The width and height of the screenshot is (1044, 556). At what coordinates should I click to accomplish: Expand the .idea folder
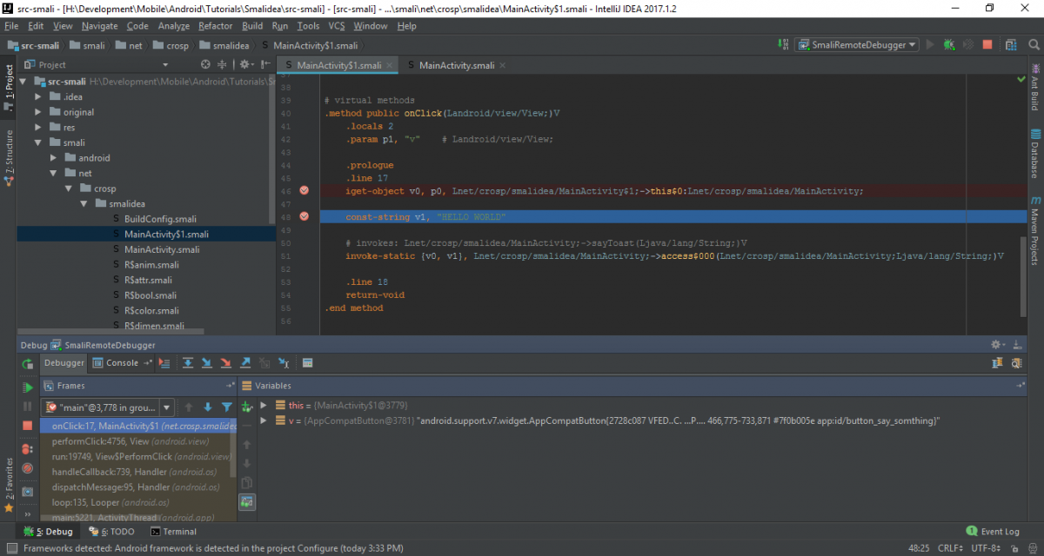pos(38,96)
